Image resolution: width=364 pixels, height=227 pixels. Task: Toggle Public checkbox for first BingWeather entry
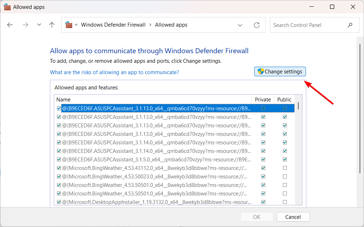point(285,168)
